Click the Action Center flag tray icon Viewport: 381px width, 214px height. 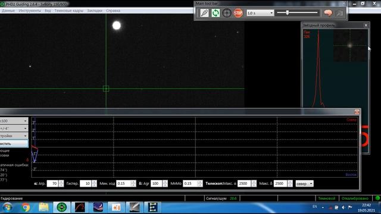click(x=350, y=207)
